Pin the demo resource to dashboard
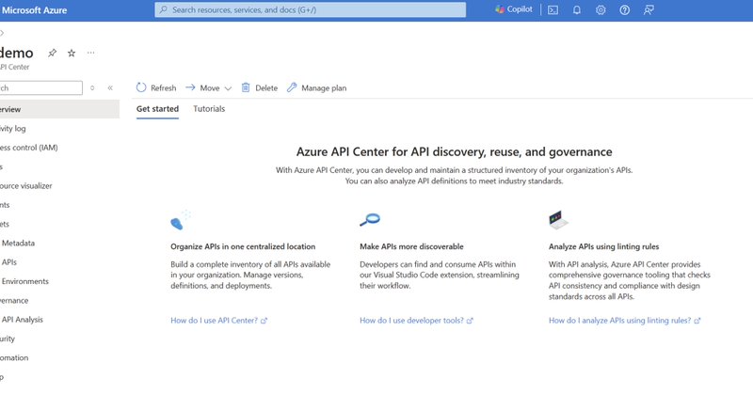This screenshot has width=753, height=394. click(52, 53)
